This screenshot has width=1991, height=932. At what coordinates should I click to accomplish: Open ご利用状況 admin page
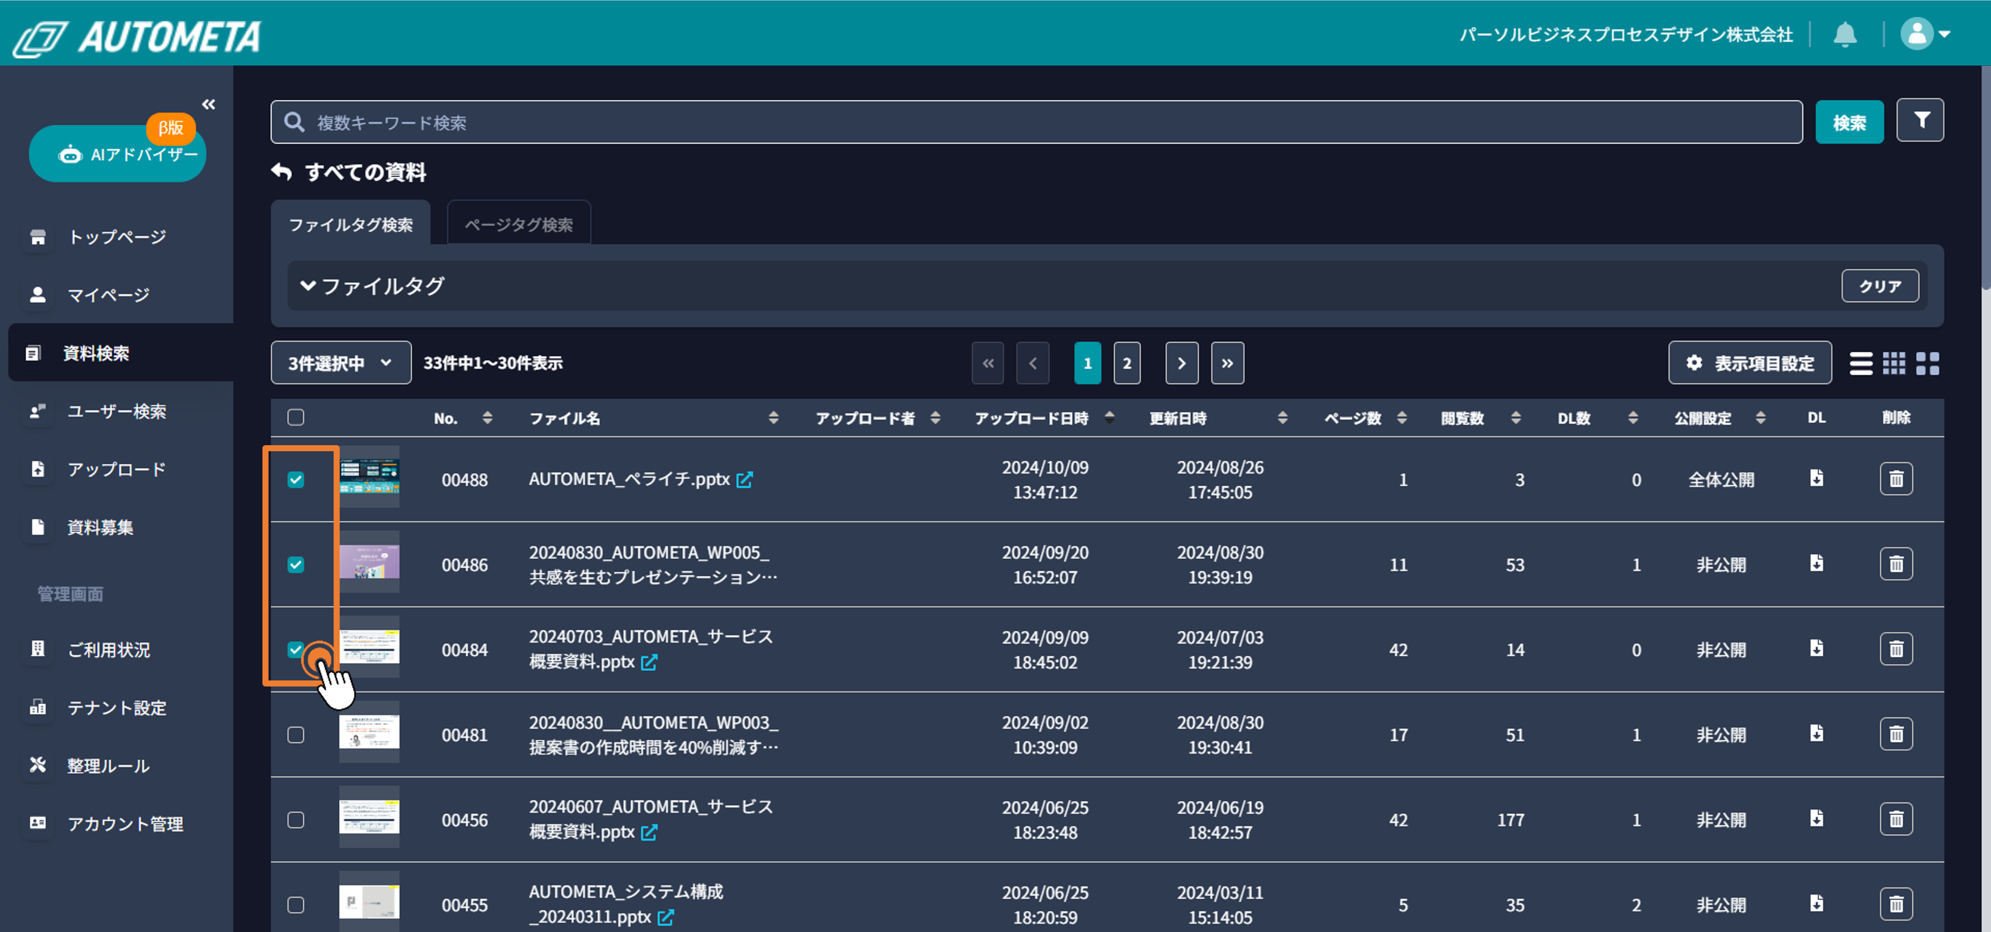tap(108, 649)
